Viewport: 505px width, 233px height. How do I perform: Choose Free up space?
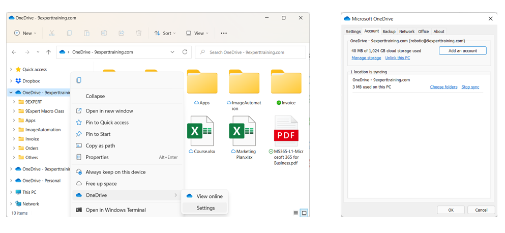[x=127, y=184]
